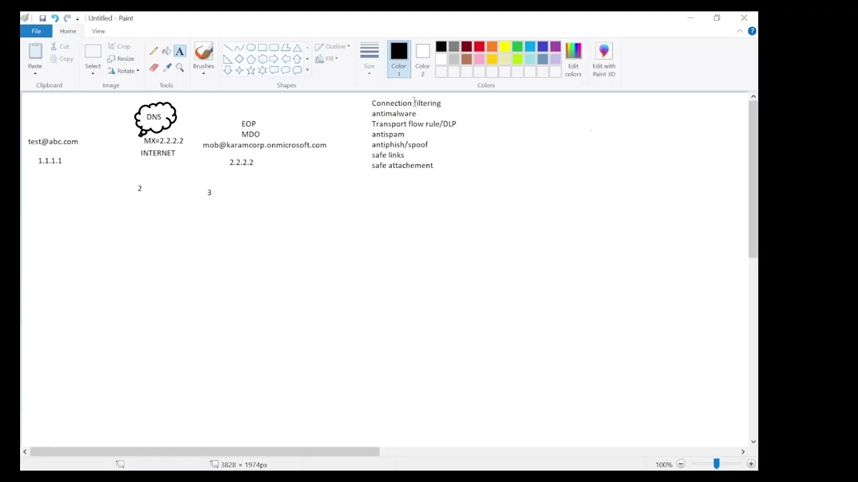Click the canvas text "Transport flow rule/DLP"

(414, 124)
